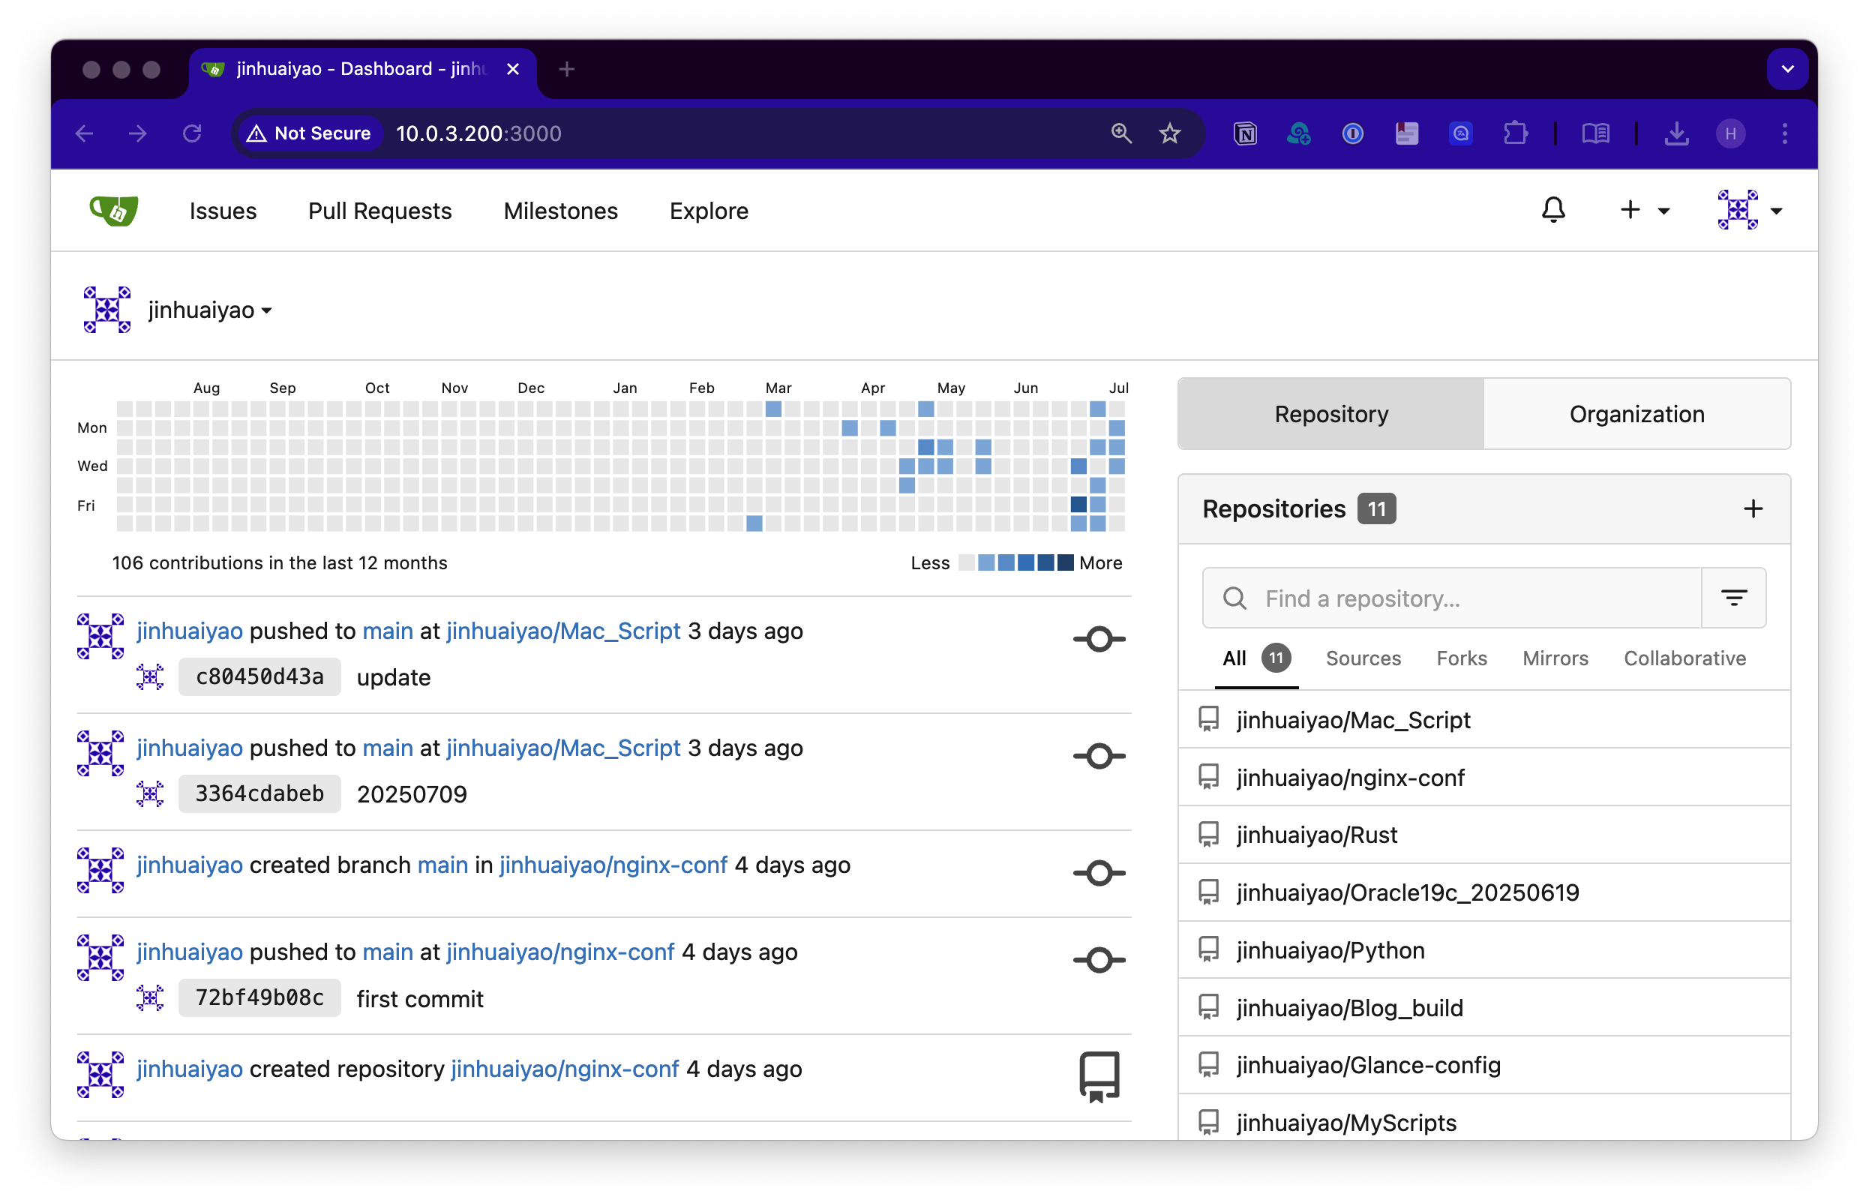Switch to the Organization tab

(x=1636, y=414)
